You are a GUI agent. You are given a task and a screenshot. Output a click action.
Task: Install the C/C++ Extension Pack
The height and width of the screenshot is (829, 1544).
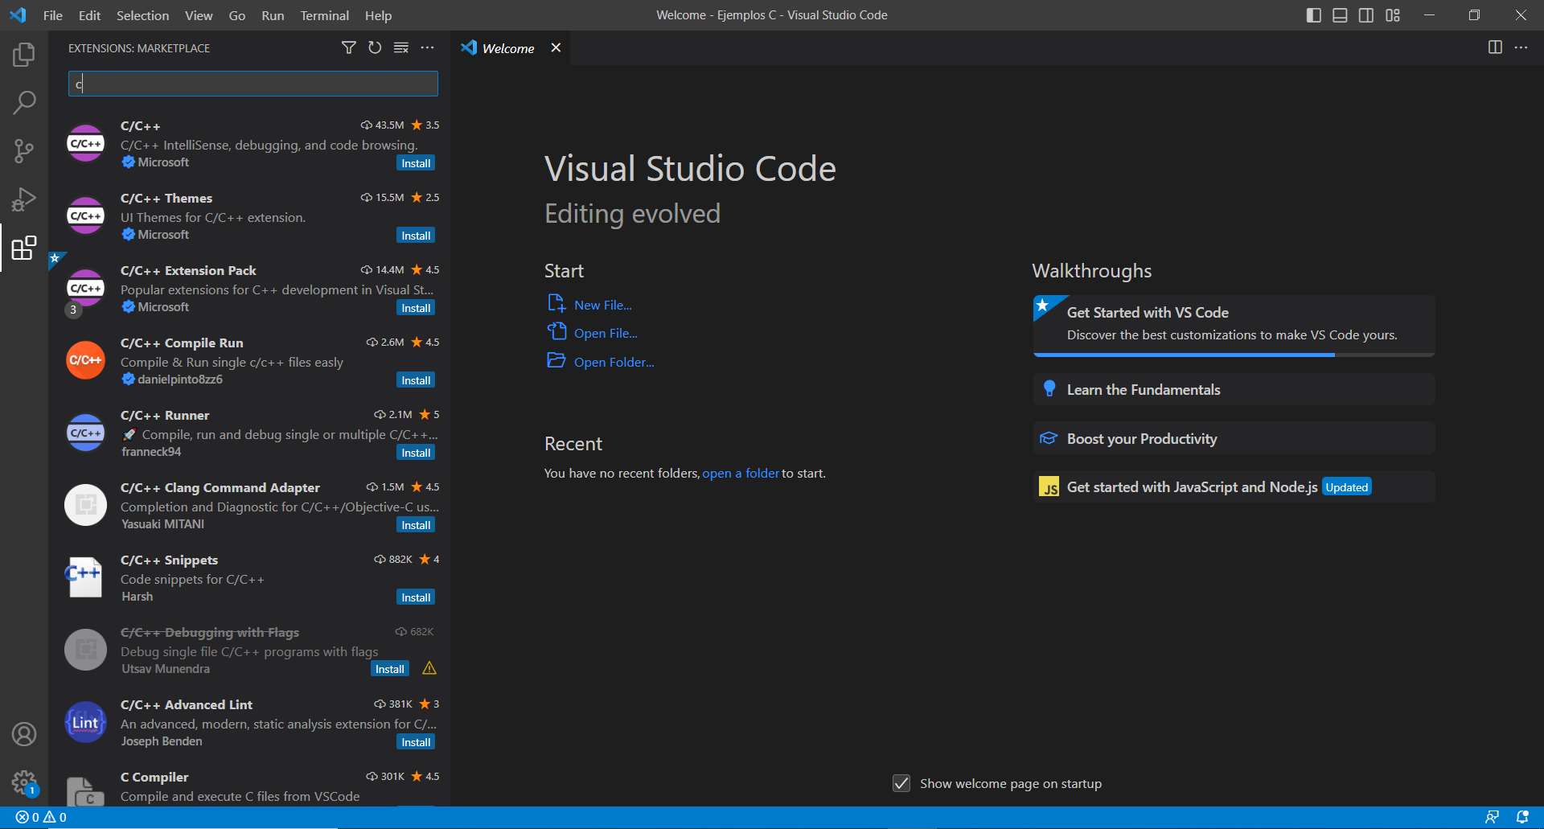pyautogui.click(x=415, y=307)
